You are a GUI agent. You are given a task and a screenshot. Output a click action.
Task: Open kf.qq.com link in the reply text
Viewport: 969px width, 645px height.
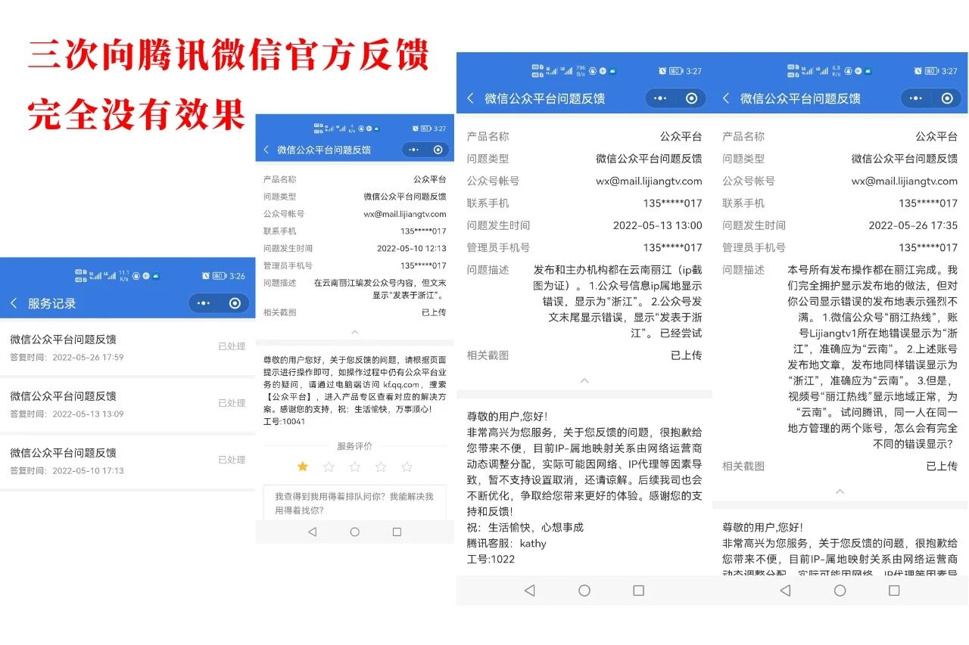coord(401,385)
